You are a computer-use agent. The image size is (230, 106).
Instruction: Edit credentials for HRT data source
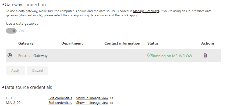[x=60, y=98]
